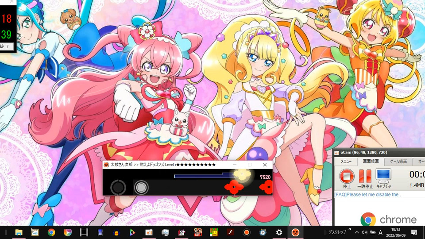Image resolution: width=425 pixels, height=239 pixels.
Task: Minimize the 太鼓さん次郎 window
Action: [x=235, y=165]
